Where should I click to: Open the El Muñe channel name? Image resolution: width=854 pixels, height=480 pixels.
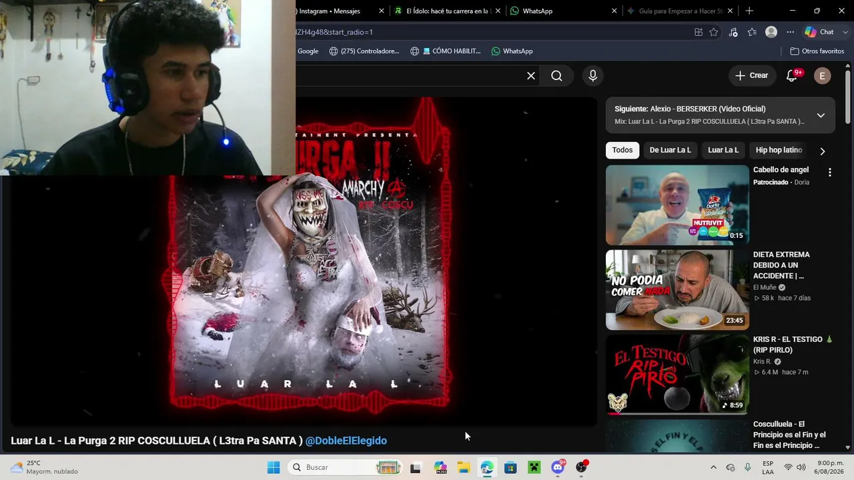(x=765, y=288)
